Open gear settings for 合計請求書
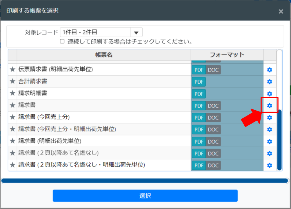This screenshot has width=291, height=209. [270, 82]
